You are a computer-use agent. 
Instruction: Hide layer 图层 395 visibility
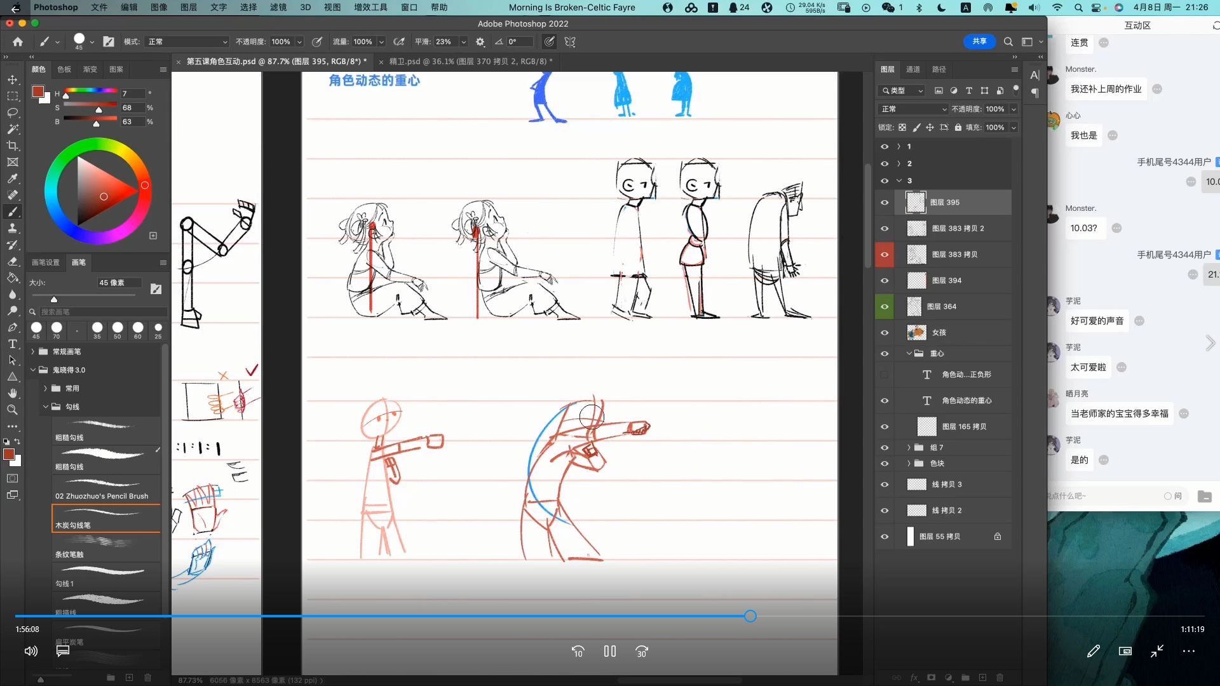tap(884, 203)
